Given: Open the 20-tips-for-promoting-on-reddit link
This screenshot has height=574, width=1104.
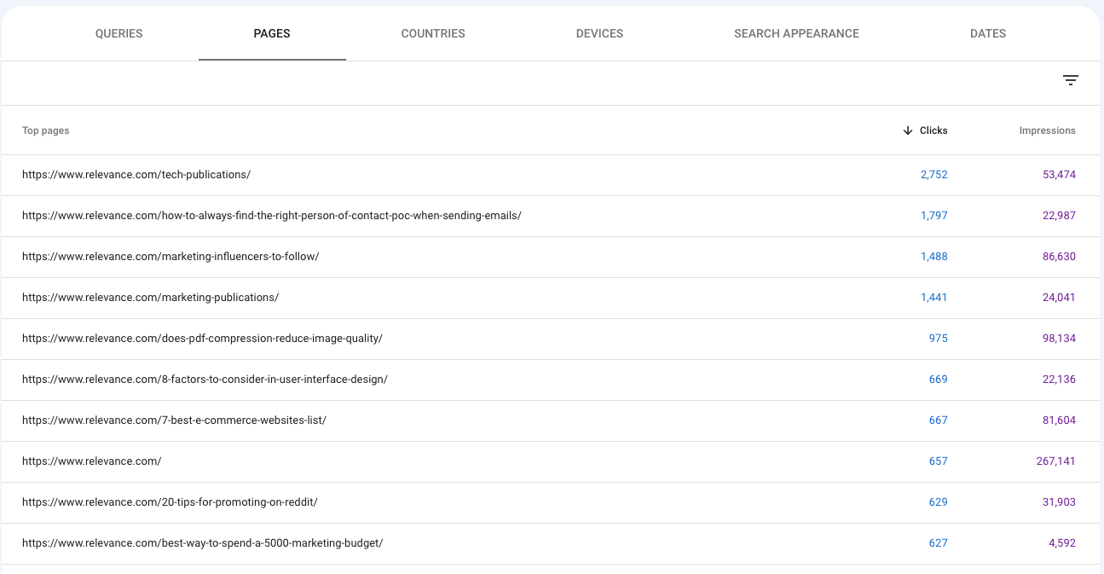Looking at the screenshot, I should (x=170, y=502).
